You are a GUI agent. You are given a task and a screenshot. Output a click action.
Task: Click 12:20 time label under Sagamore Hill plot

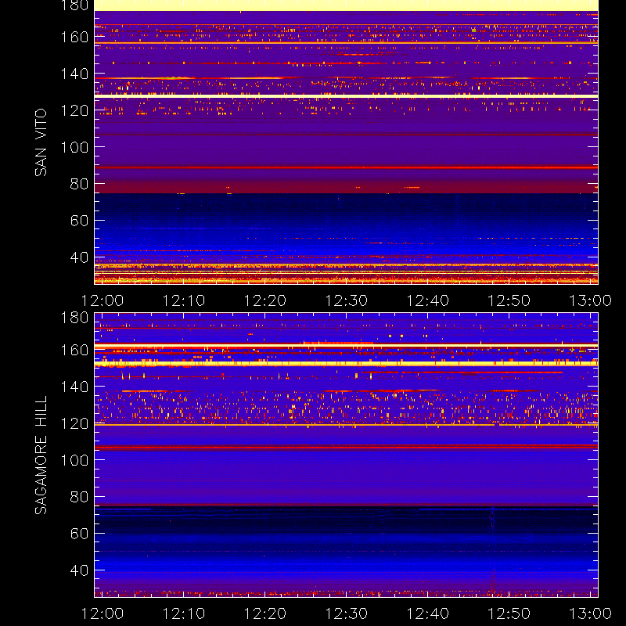(265, 613)
